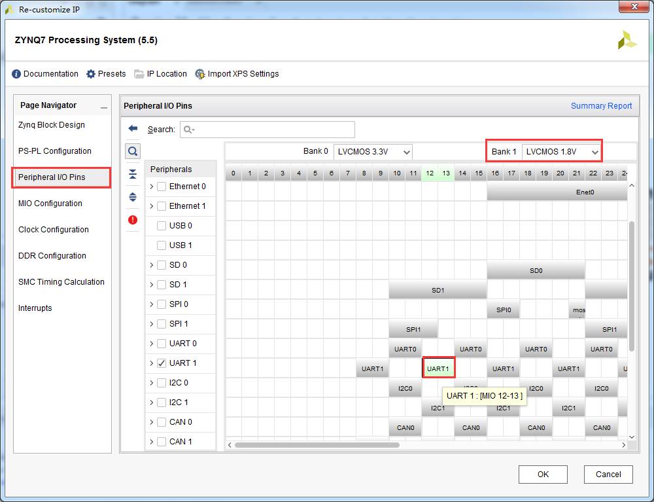Click the collapse all icon
The width and height of the screenshot is (654, 502).
coord(133,174)
